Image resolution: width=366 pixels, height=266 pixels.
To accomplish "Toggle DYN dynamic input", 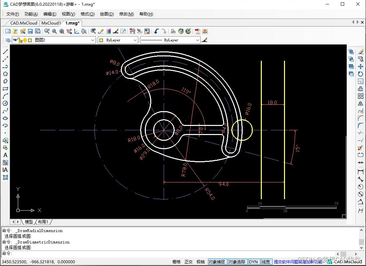I will [253, 262].
